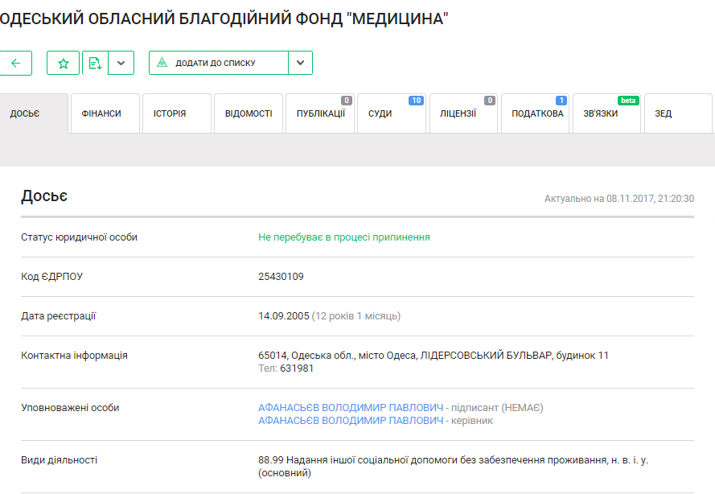Image resolution: width=715 pixels, height=494 pixels.
Task: Click the ЄДРПОУ code 25430109
Action: 281,277
